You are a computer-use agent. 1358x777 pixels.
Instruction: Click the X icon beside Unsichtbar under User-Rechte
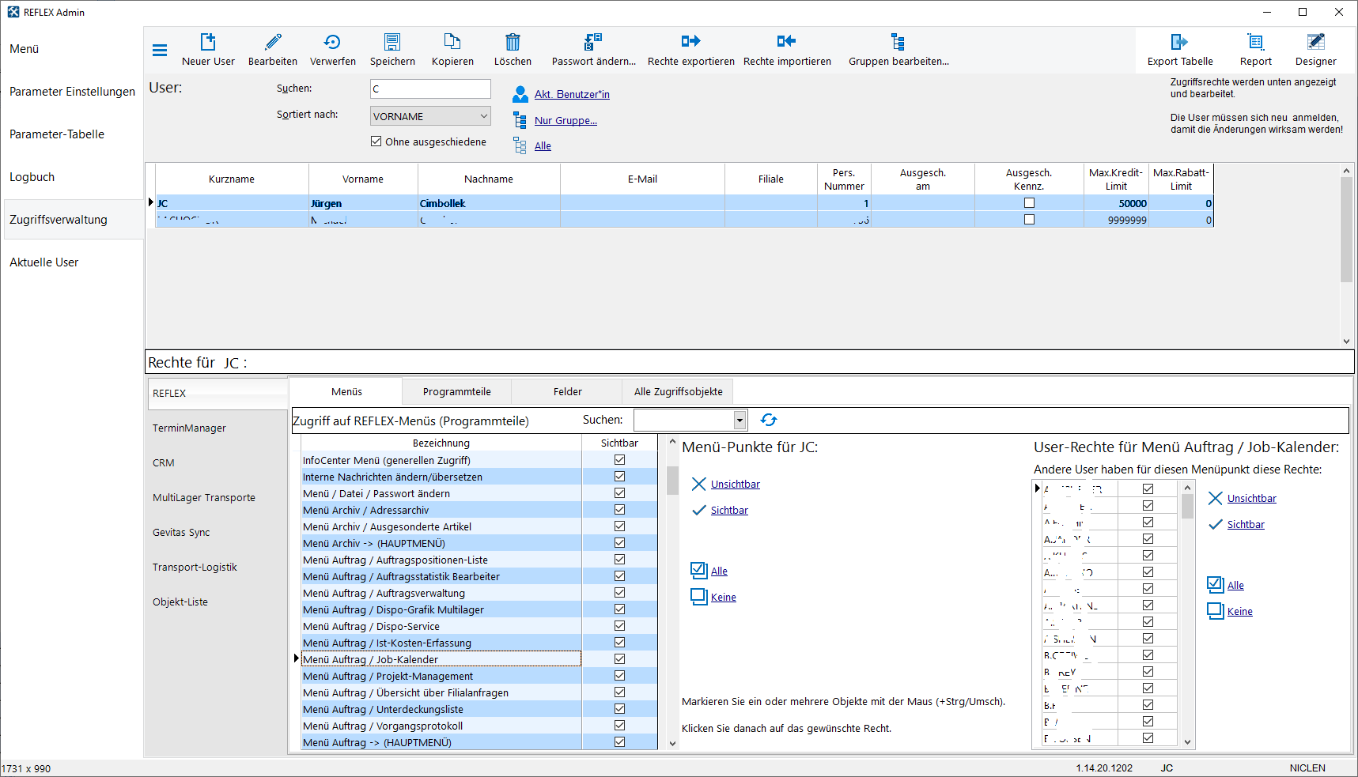(x=1216, y=498)
